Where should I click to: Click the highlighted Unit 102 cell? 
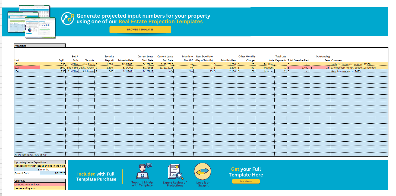(27, 67)
